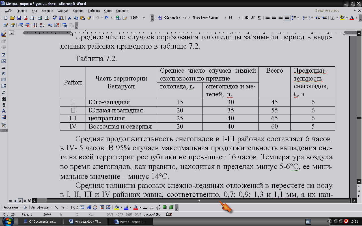Copy selection with the toolbar copy icon
The image size is (362, 226).
76,18
